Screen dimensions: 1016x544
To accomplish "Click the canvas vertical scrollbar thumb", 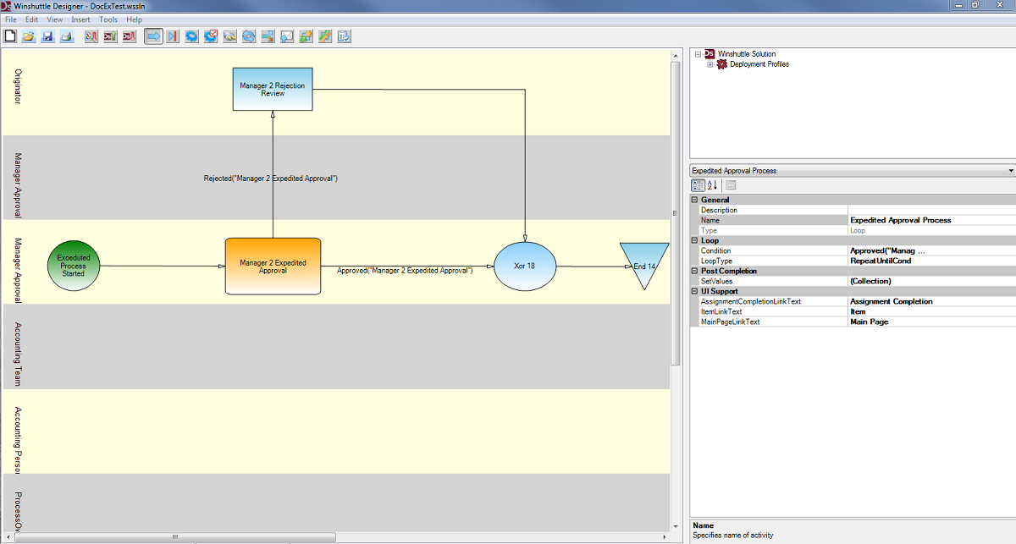I will tap(676, 212).
